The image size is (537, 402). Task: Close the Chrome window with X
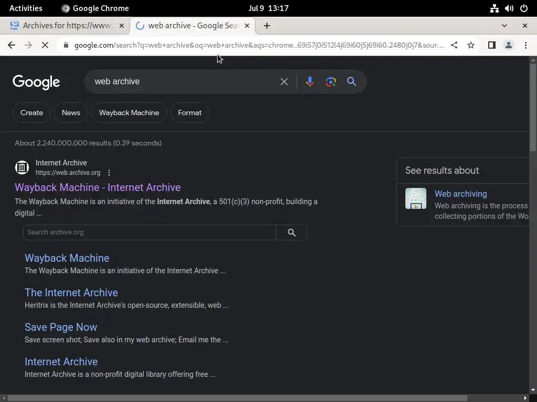[524, 26]
